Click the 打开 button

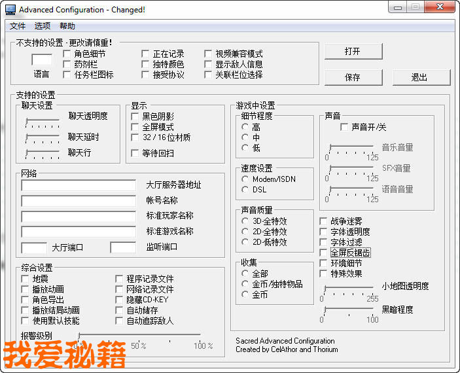click(352, 52)
